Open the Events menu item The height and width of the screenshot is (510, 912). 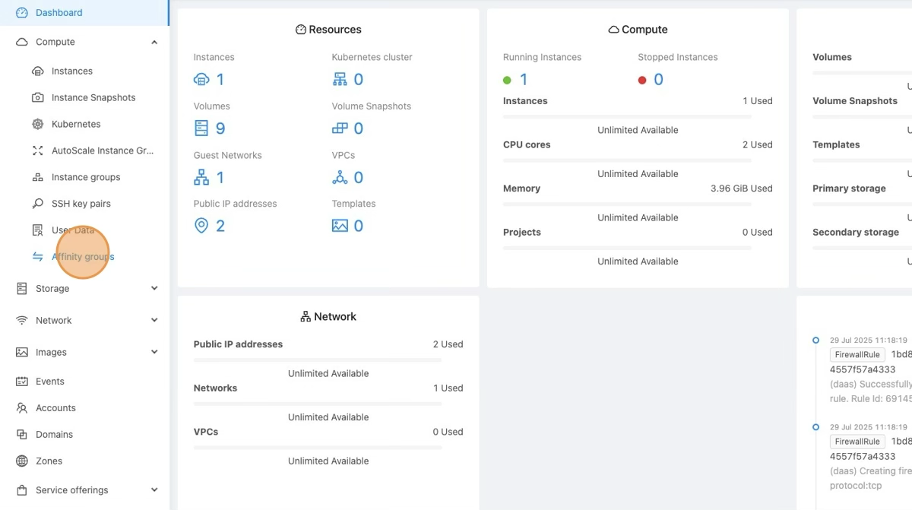49,382
